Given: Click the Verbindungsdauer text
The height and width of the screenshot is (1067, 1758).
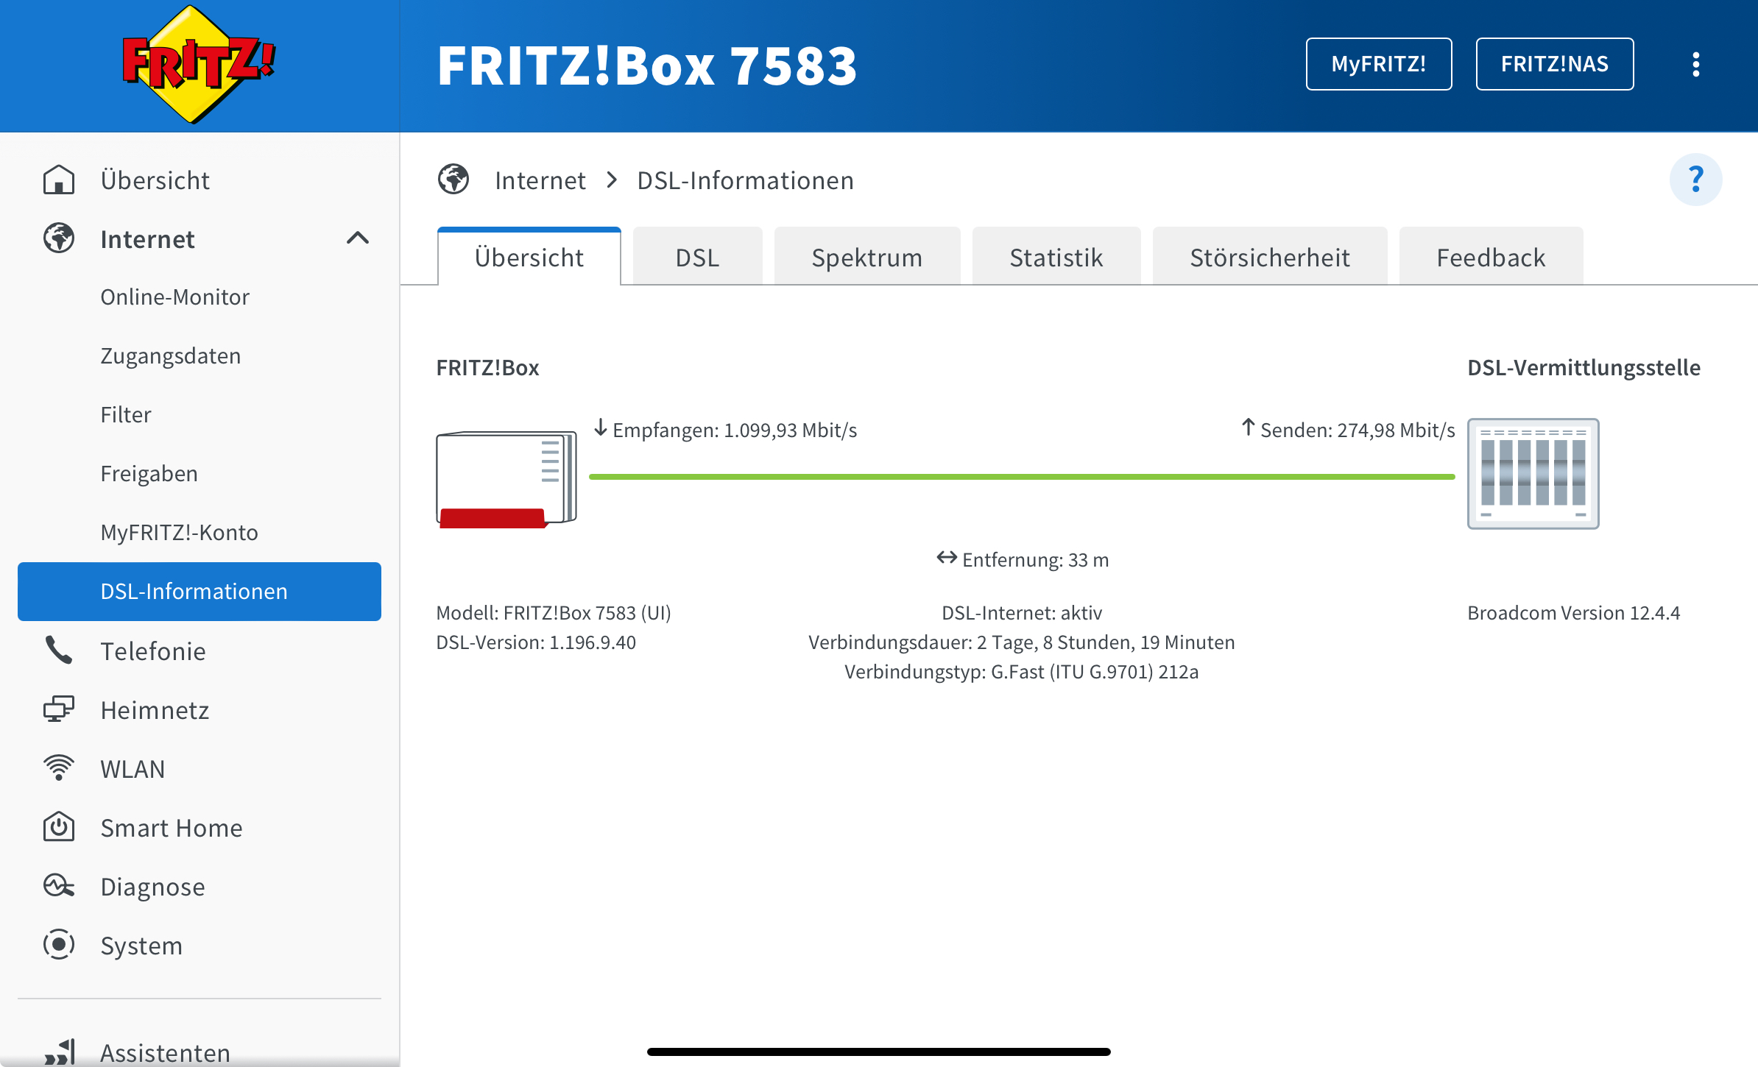Looking at the screenshot, I should pos(1022,642).
